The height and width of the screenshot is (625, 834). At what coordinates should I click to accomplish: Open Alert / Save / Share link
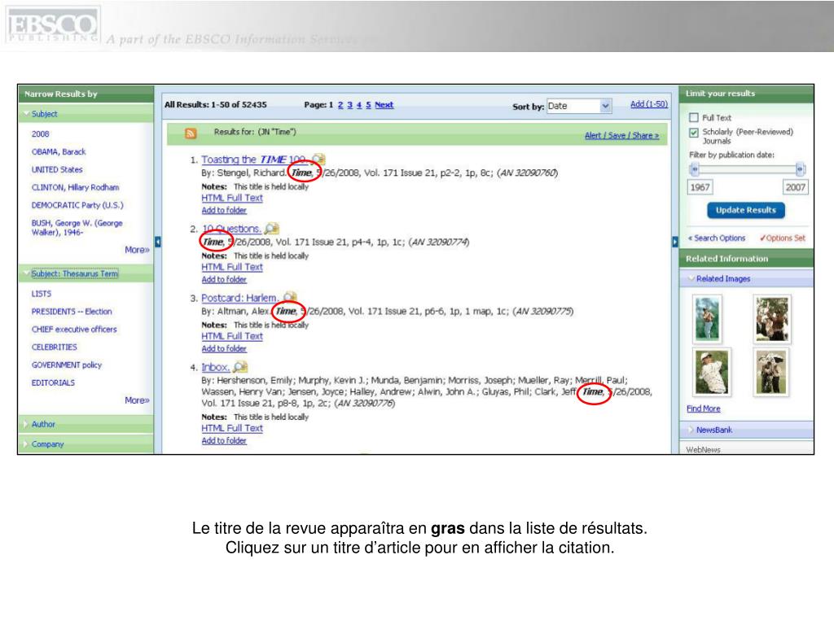click(x=621, y=136)
